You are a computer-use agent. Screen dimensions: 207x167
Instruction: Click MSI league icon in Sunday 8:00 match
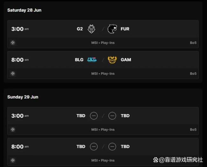click(x=13, y=160)
